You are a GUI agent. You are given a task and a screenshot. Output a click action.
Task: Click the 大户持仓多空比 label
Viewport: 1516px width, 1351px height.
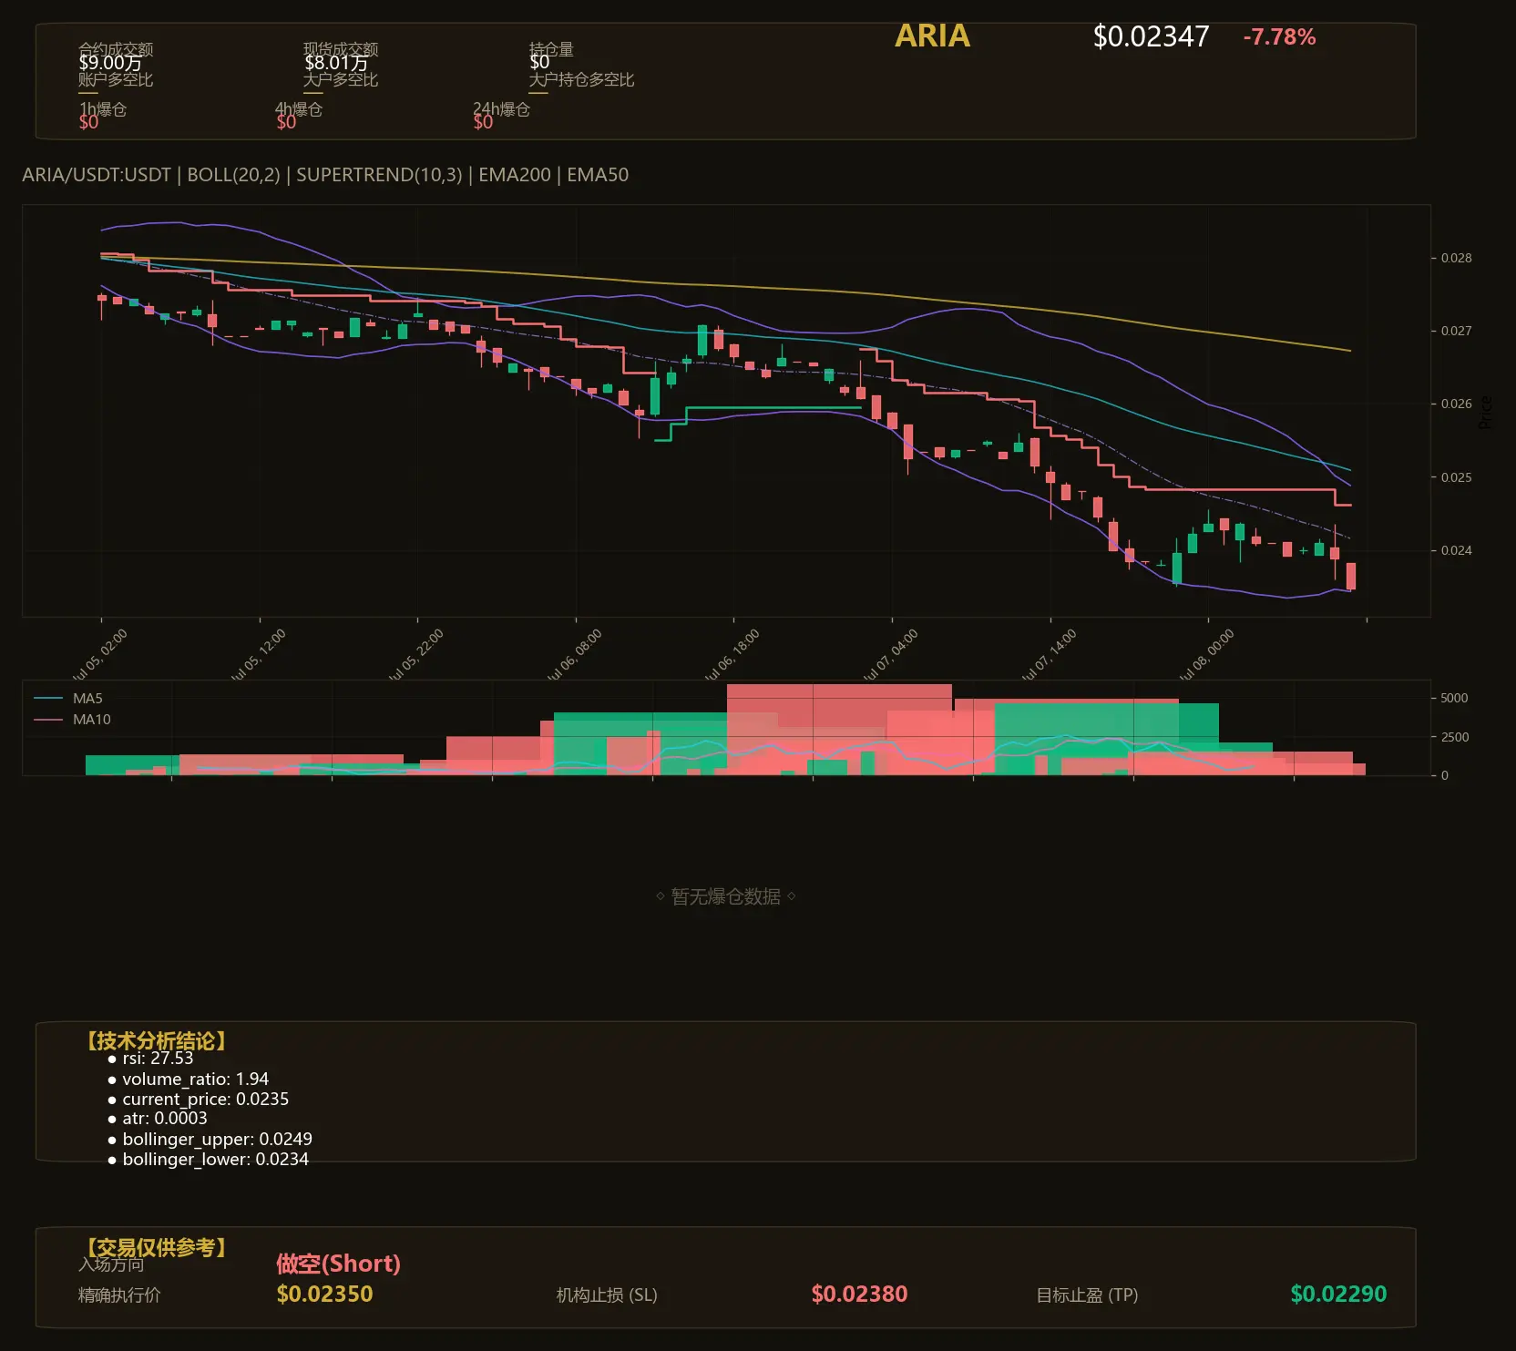click(x=581, y=79)
